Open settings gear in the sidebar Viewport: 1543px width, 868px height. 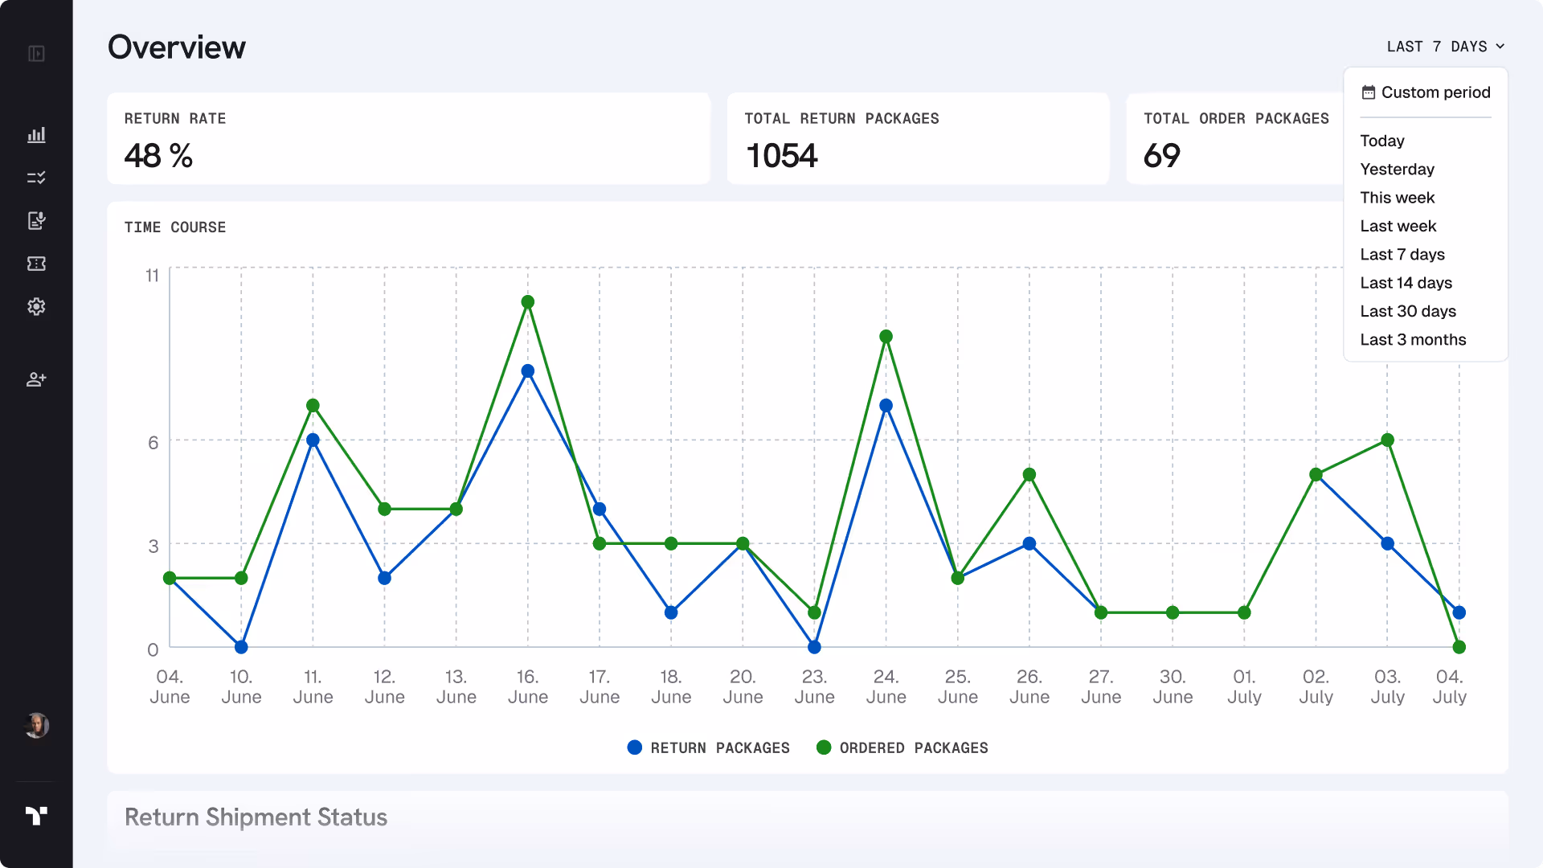36,306
